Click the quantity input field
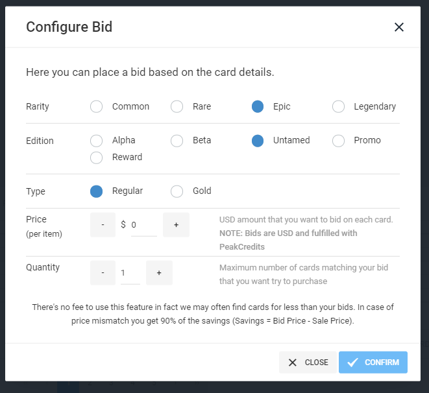Image resolution: width=429 pixels, height=393 pixels. point(130,273)
